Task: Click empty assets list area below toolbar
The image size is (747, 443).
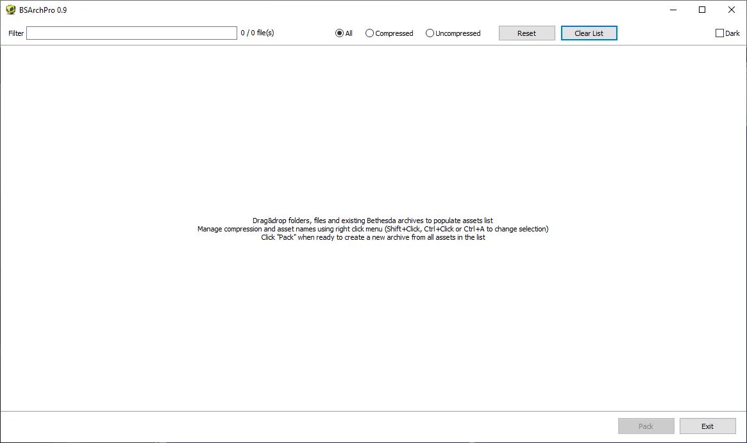Action: (373, 128)
